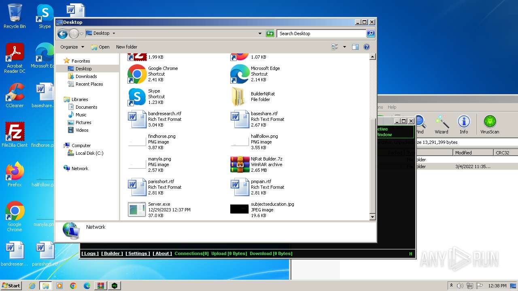Click the WinRAR Info toolbar icon
The image size is (518, 291).
pos(464,124)
